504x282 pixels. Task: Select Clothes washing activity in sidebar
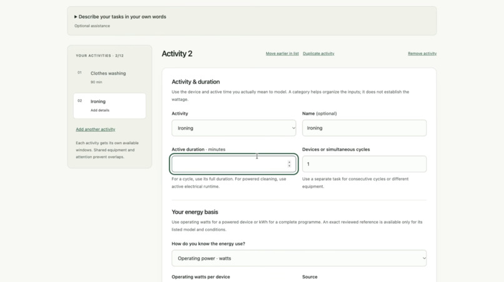coord(109,77)
